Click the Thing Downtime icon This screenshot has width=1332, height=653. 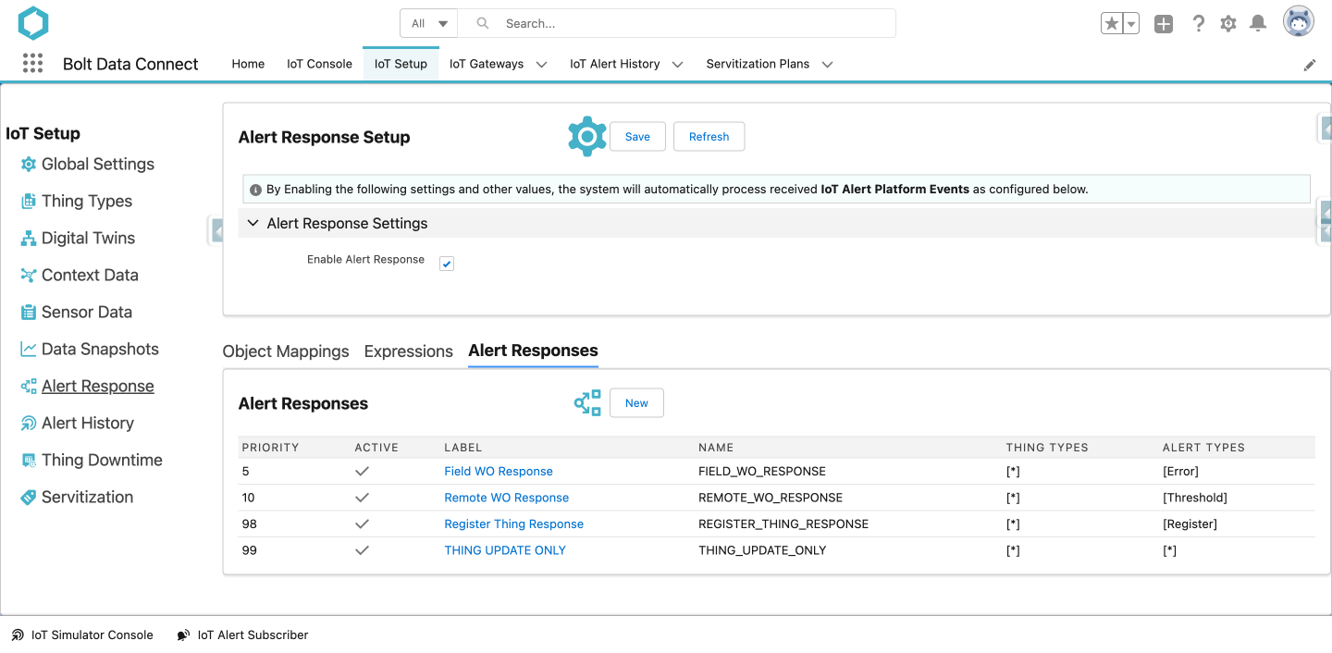click(x=29, y=460)
